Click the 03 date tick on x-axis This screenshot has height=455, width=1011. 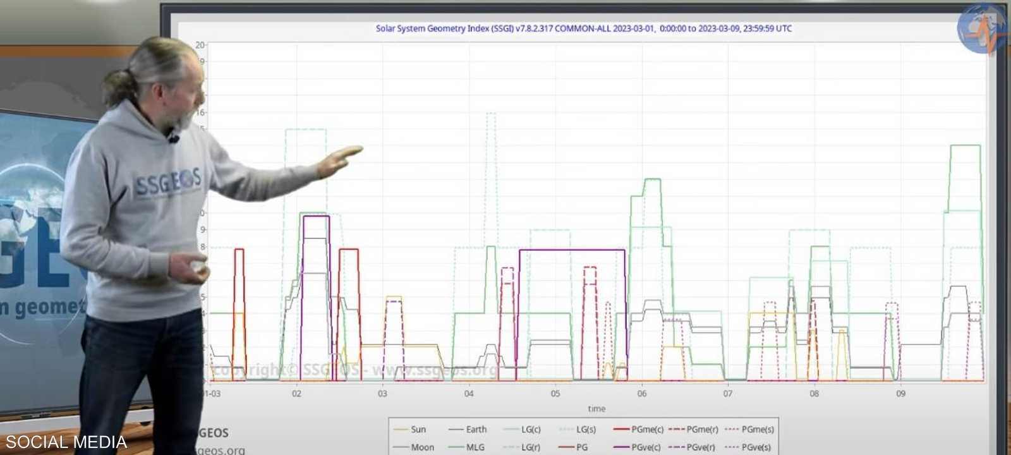pyautogui.click(x=382, y=393)
